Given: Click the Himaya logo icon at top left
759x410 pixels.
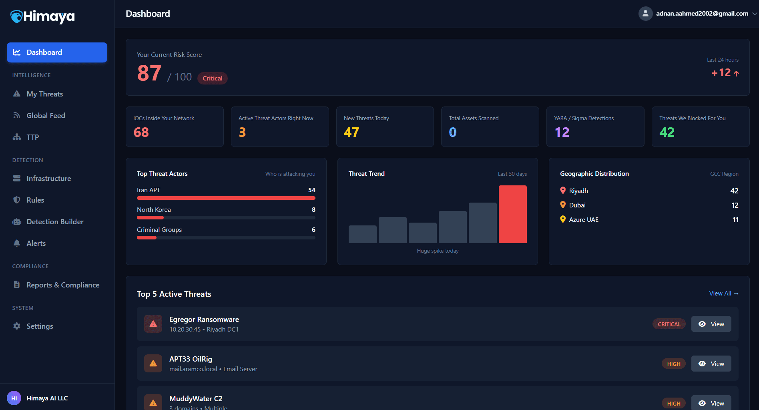Looking at the screenshot, I should click(x=16, y=16).
